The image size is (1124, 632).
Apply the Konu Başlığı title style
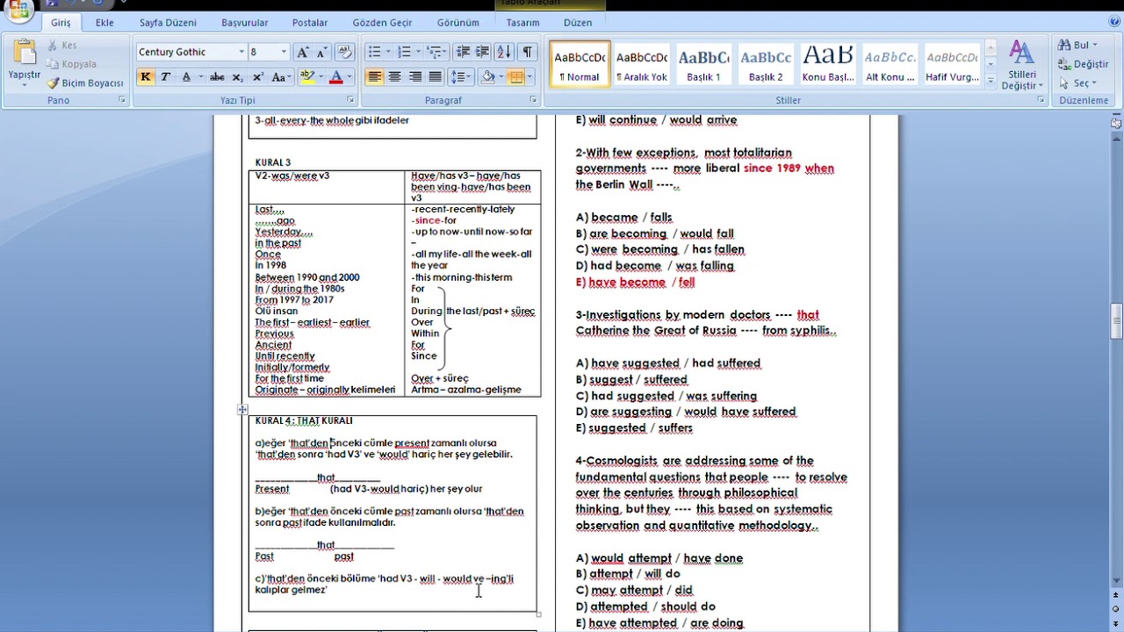pos(828,65)
